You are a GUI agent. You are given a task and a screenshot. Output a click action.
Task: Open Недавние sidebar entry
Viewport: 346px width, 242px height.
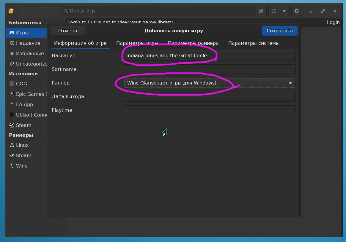(x=26, y=43)
